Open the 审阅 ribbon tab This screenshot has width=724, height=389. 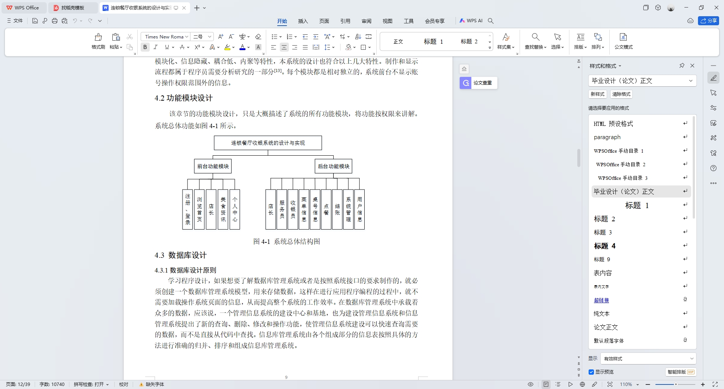pyautogui.click(x=366, y=21)
